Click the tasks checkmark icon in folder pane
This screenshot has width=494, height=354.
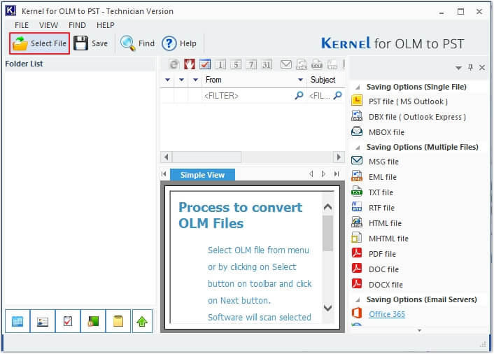click(x=68, y=321)
